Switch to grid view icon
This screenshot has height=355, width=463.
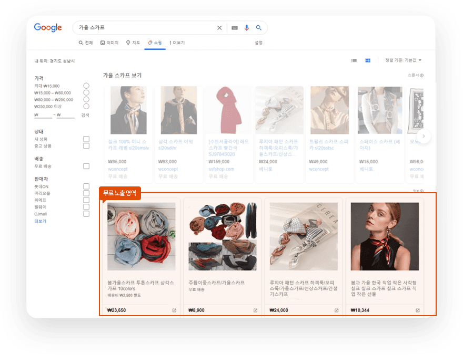[x=368, y=61]
